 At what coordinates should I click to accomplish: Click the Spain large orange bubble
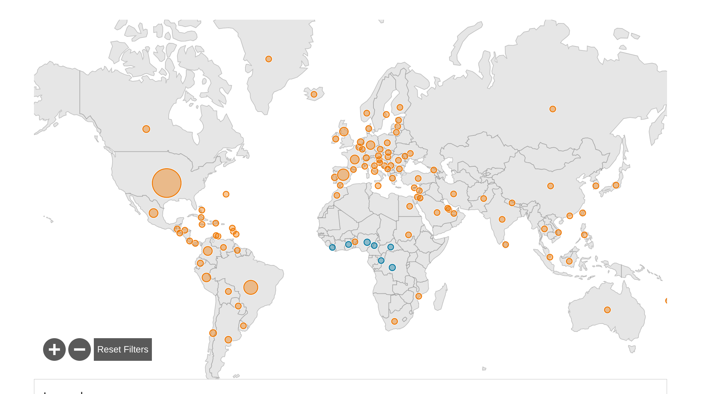[343, 175]
